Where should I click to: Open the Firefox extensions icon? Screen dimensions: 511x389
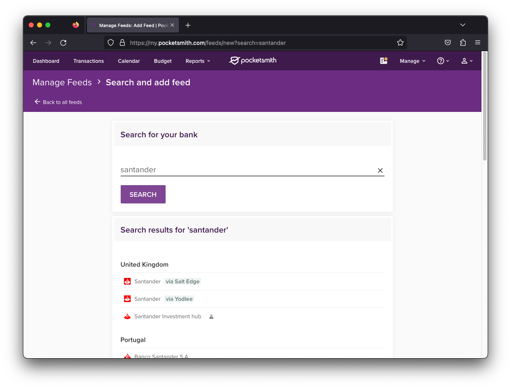463,43
